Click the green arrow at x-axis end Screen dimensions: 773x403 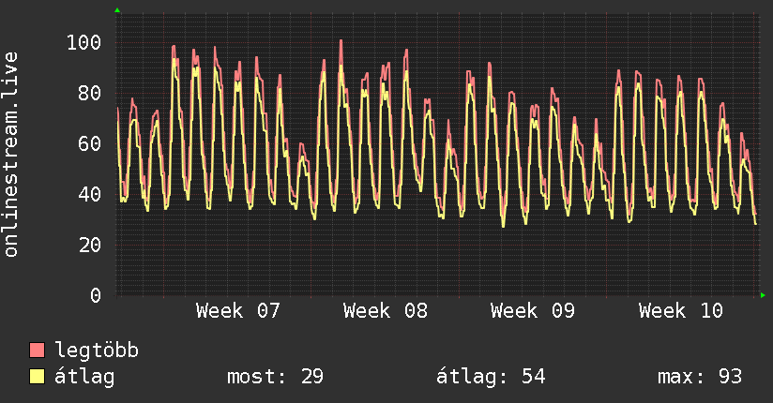[763, 295]
